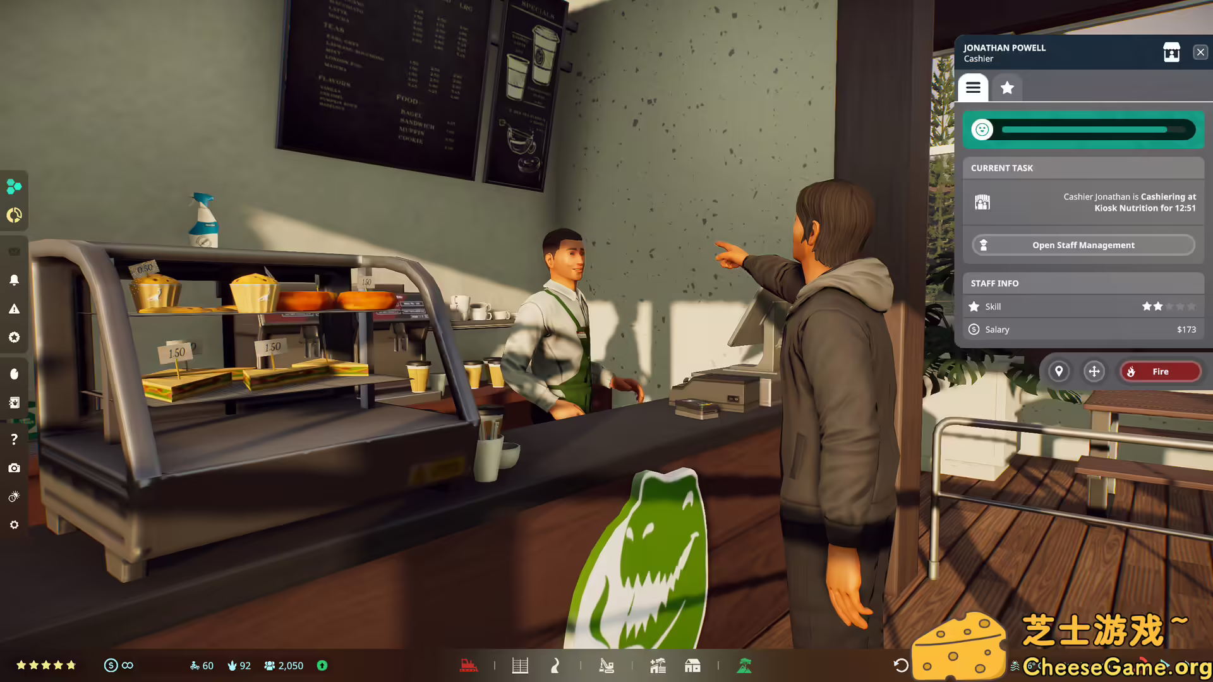This screenshot has width=1213, height=682.
Task: Click the undo arrow in bottom bar
Action: pos(901,665)
